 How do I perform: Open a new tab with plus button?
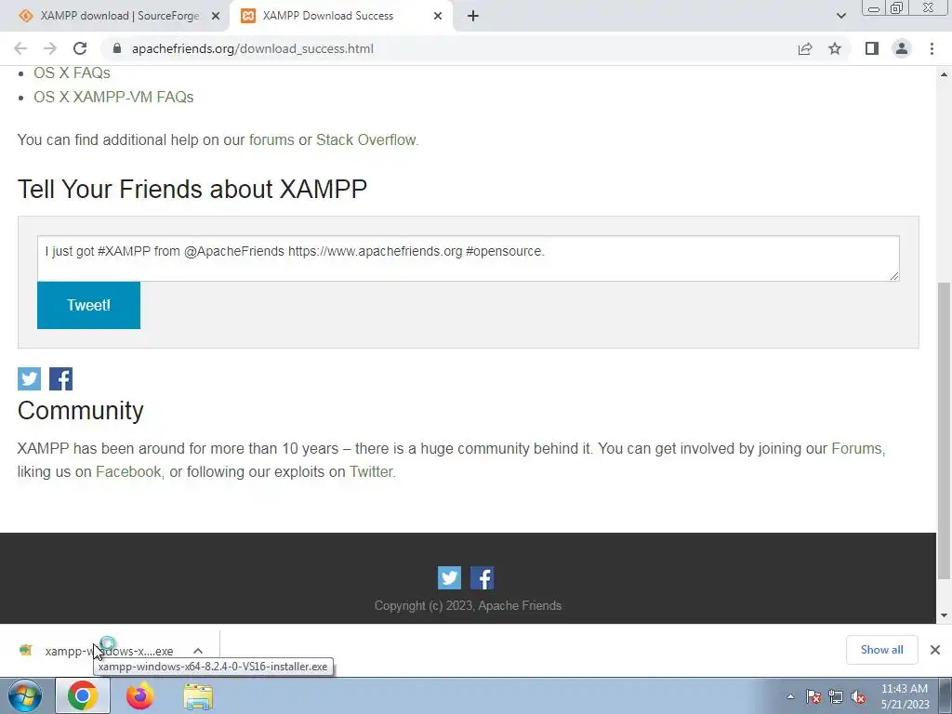click(x=473, y=16)
